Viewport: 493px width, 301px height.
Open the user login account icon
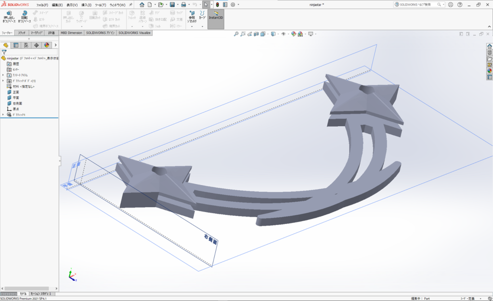coord(451,5)
